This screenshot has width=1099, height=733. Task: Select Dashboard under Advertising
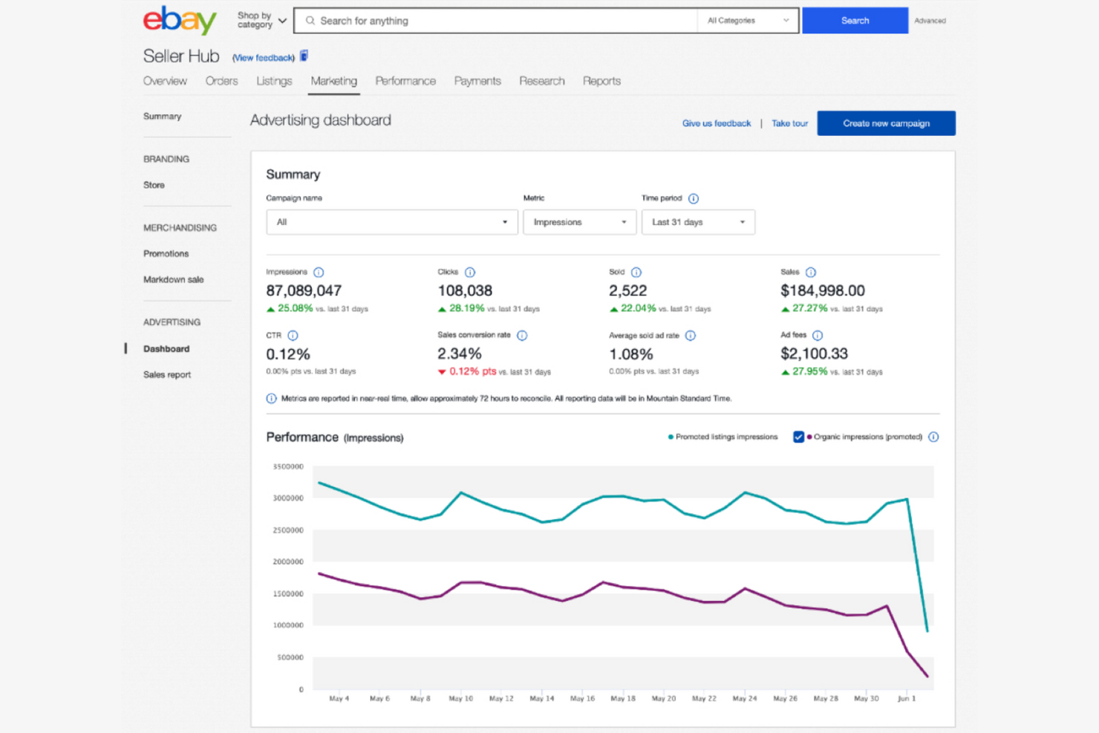166,349
